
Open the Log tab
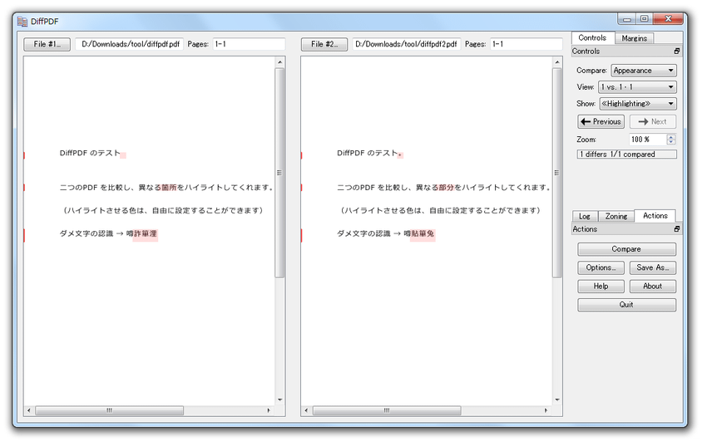(x=585, y=216)
